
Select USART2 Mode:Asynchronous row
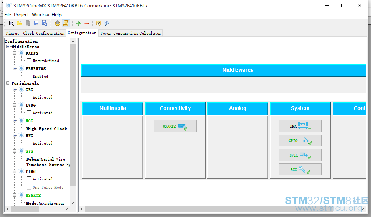[x=45, y=203]
